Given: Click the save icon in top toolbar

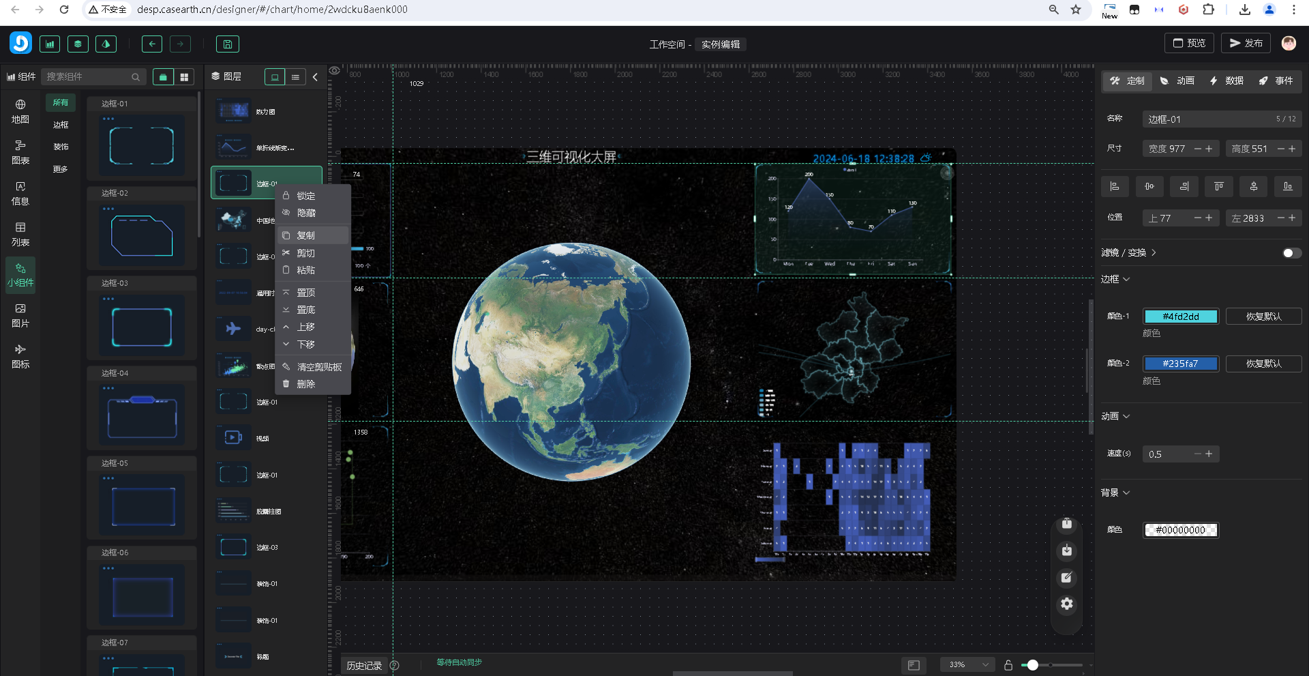Looking at the screenshot, I should [228, 44].
